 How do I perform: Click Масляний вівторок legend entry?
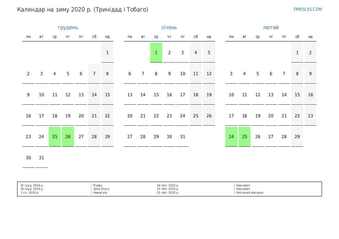coord(250,192)
